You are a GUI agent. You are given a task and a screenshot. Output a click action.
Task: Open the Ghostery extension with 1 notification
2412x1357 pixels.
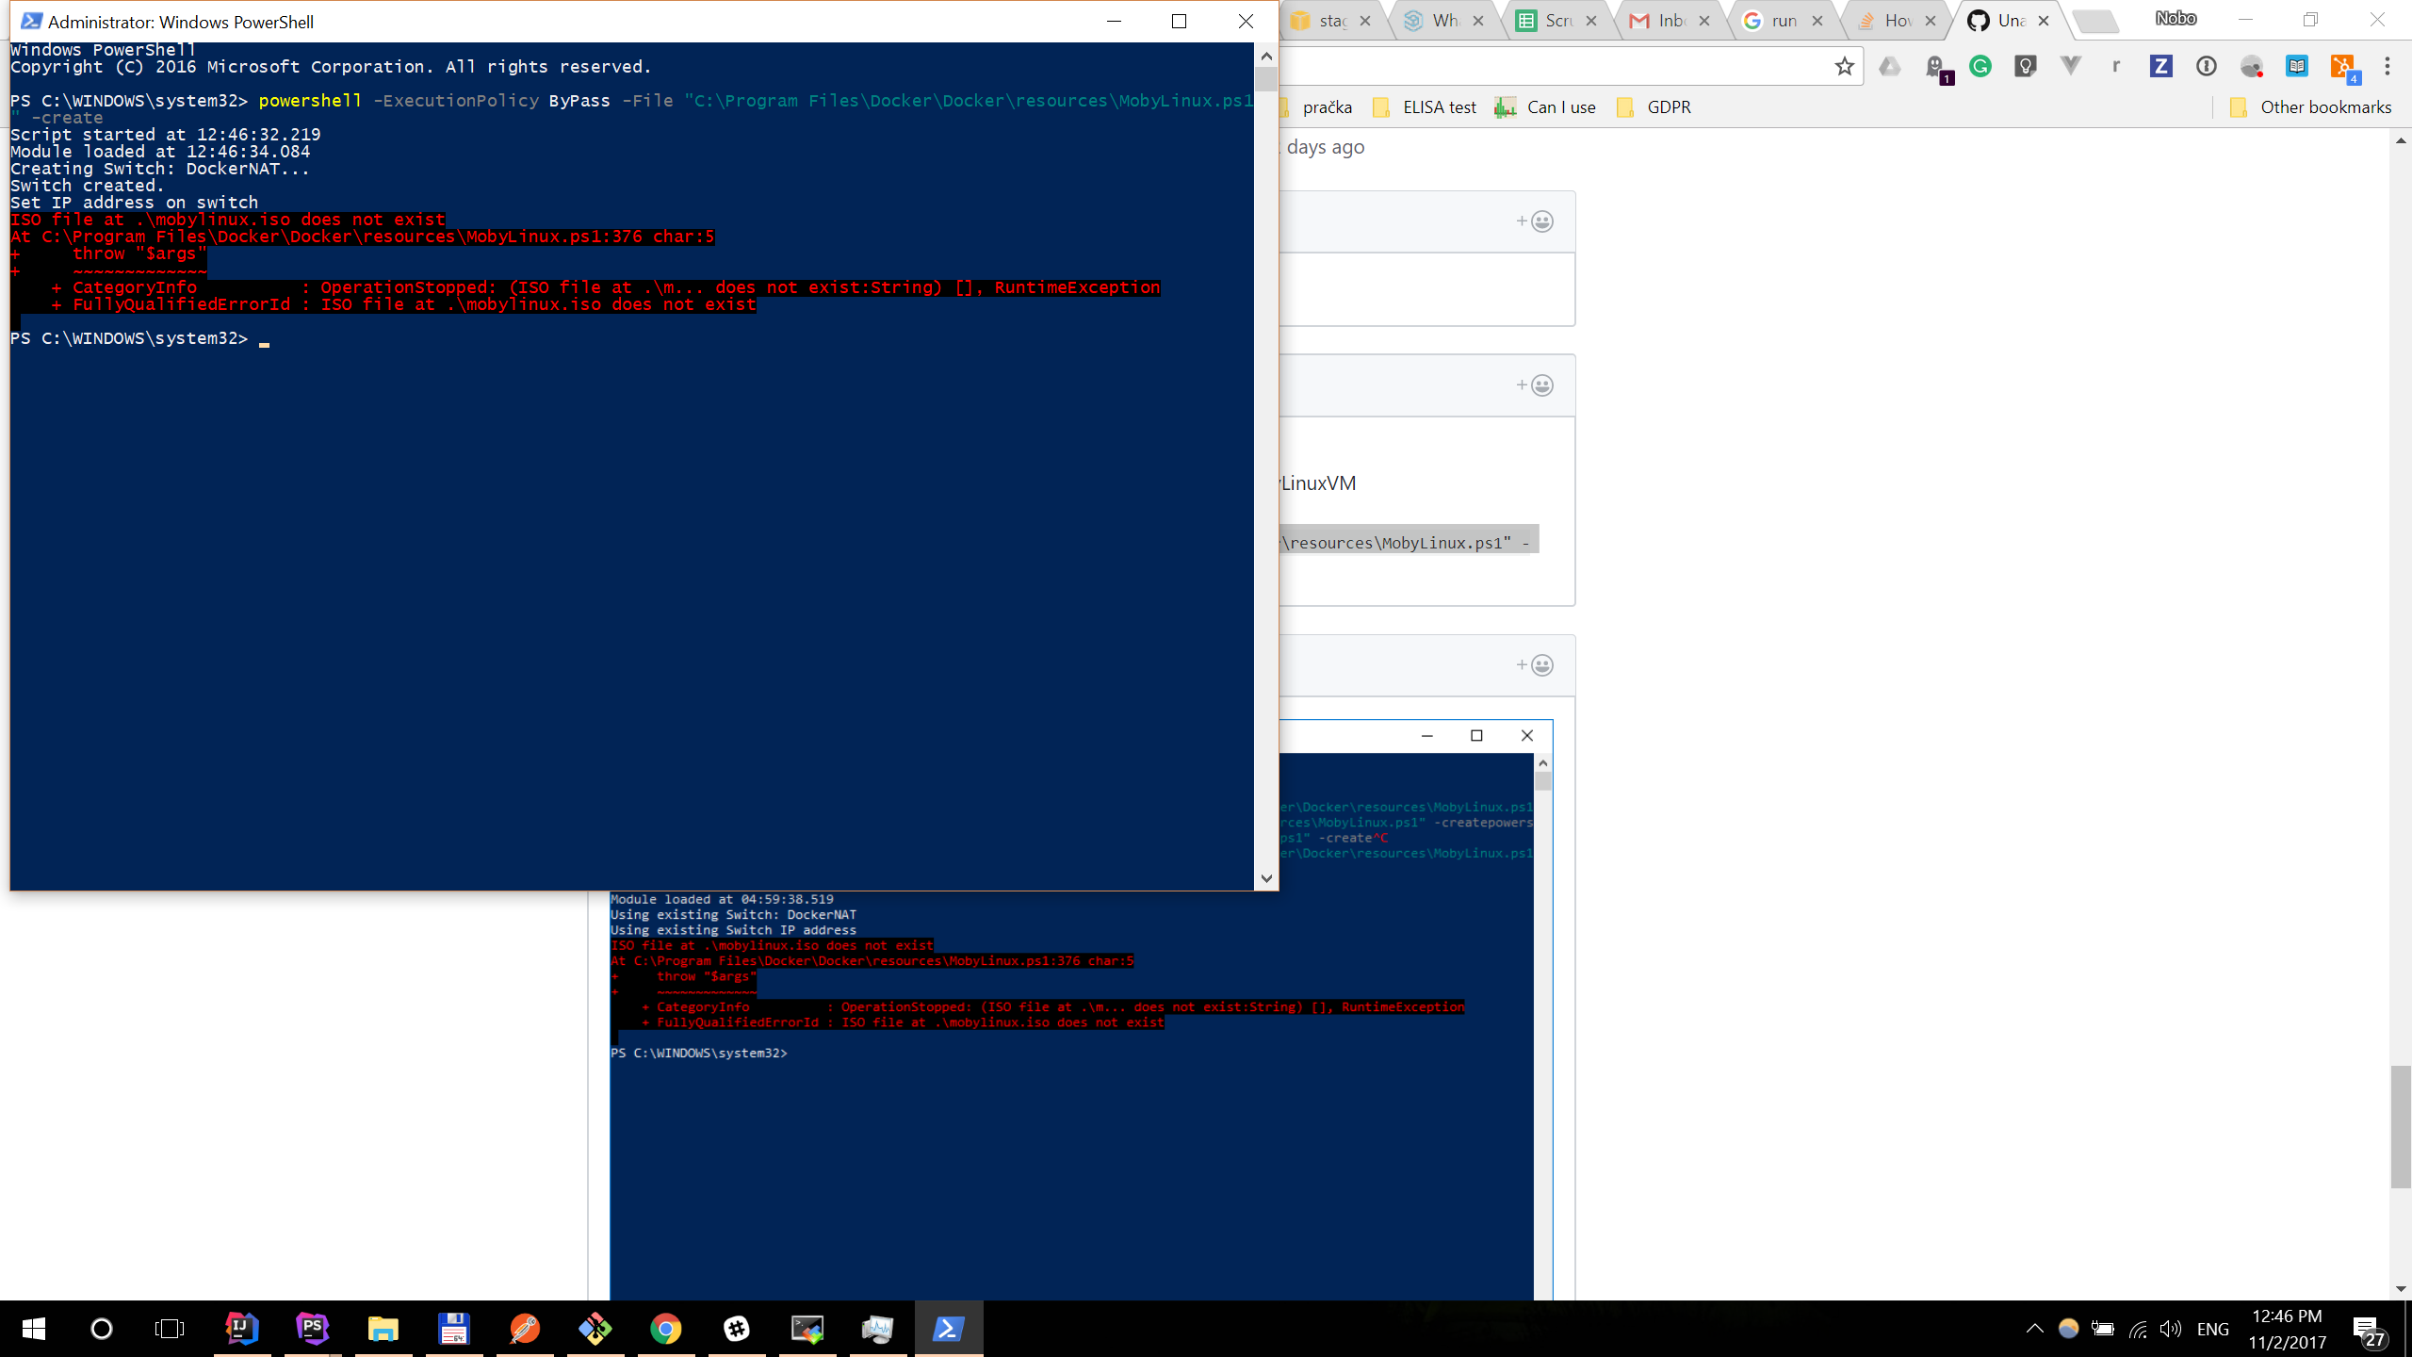click(1934, 66)
